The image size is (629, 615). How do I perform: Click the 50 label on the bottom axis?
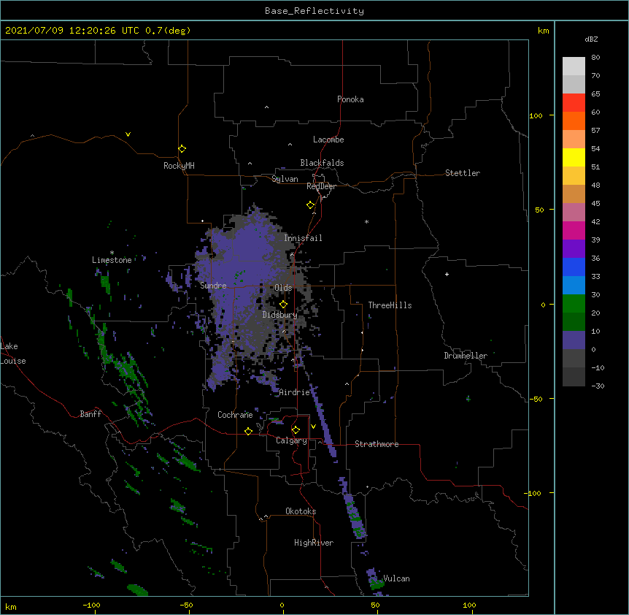pyautogui.click(x=376, y=605)
